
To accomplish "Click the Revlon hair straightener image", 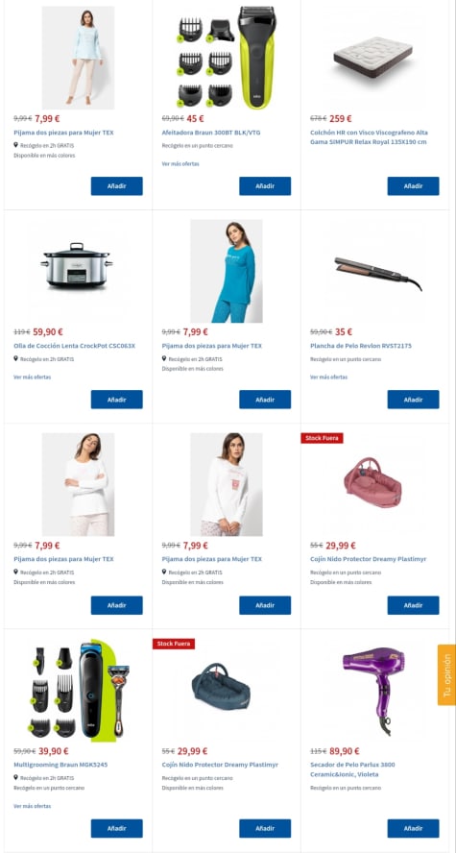I will 375,272.
